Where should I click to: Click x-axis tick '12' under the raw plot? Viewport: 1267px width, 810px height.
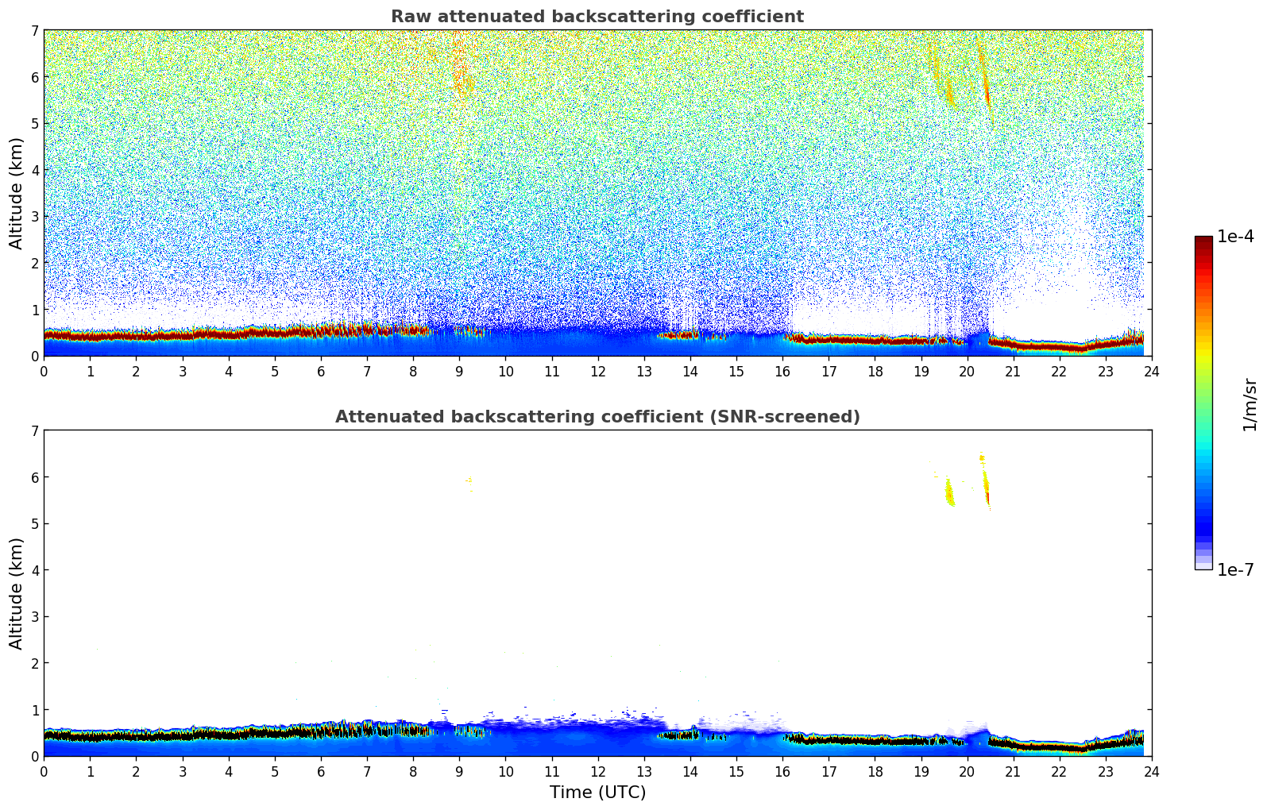[x=597, y=371]
